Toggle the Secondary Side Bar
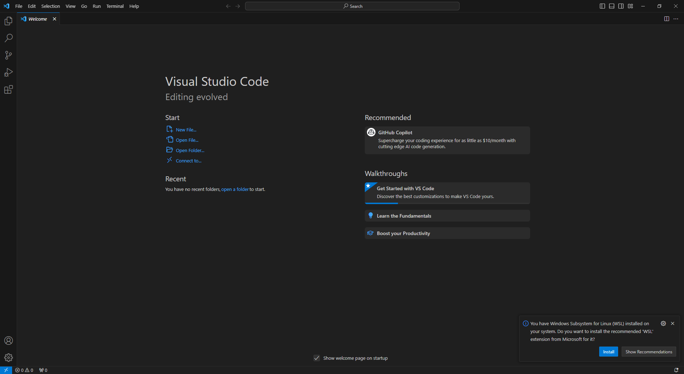Image resolution: width=684 pixels, height=374 pixels. (621, 6)
